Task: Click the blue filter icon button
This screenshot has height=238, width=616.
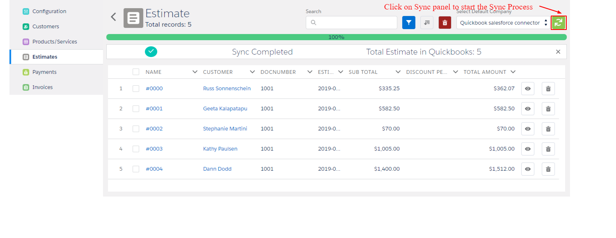Action: click(x=409, y=23)
